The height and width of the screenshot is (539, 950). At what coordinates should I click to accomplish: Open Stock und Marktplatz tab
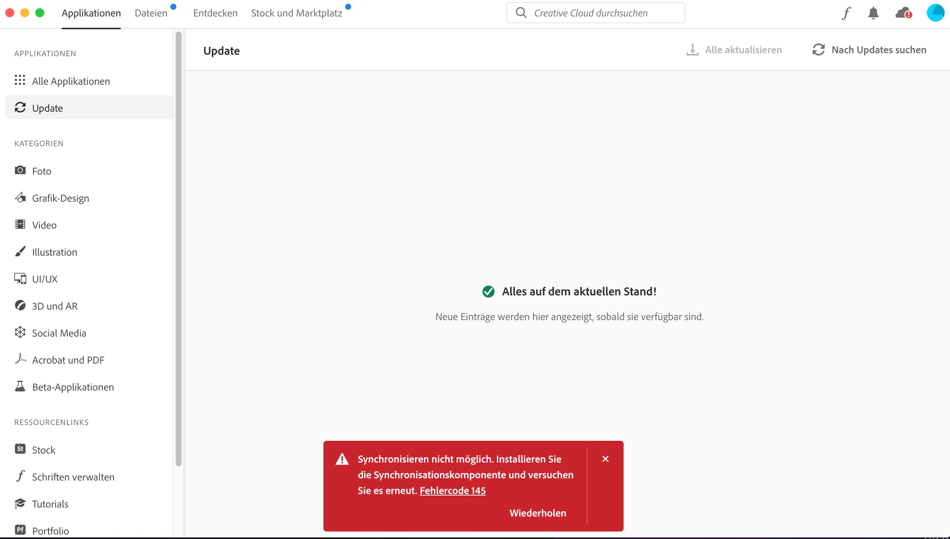click(x=296, y=13)
